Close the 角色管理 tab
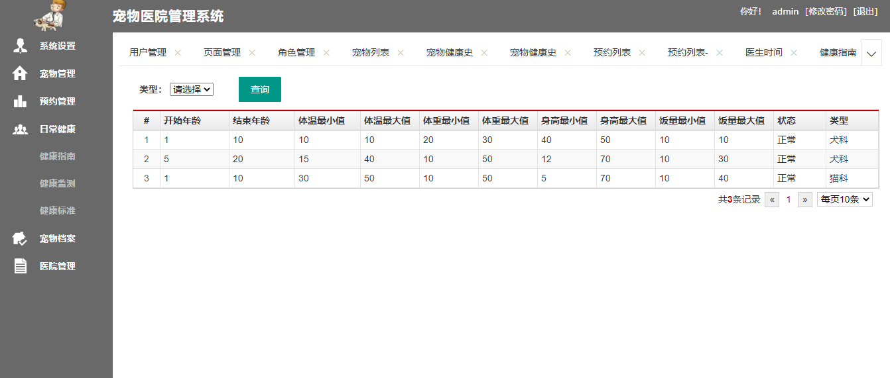Viewport: 890px width, 378px height. point(326,52)
